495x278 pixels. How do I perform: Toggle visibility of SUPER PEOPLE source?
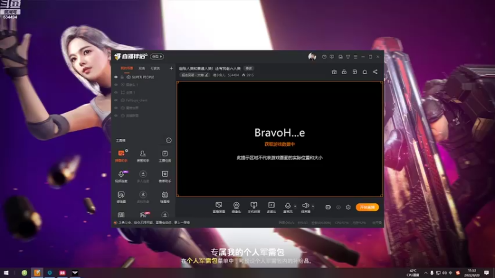tap(116, 77)
